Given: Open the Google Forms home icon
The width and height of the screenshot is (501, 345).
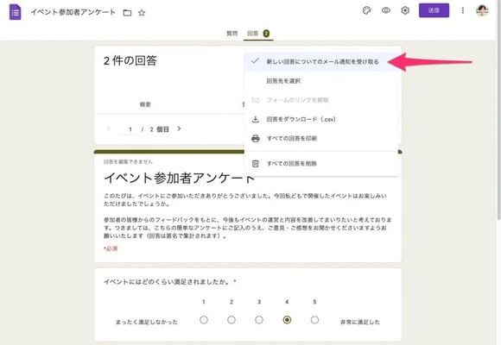Looking at the screenshot, I should [15, 12].
